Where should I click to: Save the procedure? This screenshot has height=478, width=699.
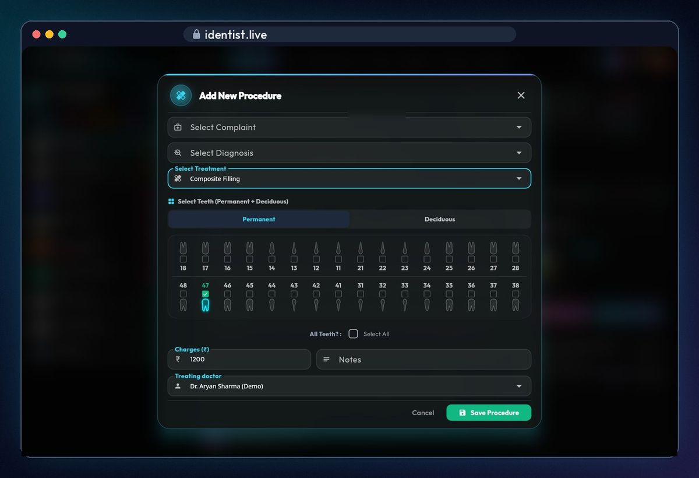489,413
